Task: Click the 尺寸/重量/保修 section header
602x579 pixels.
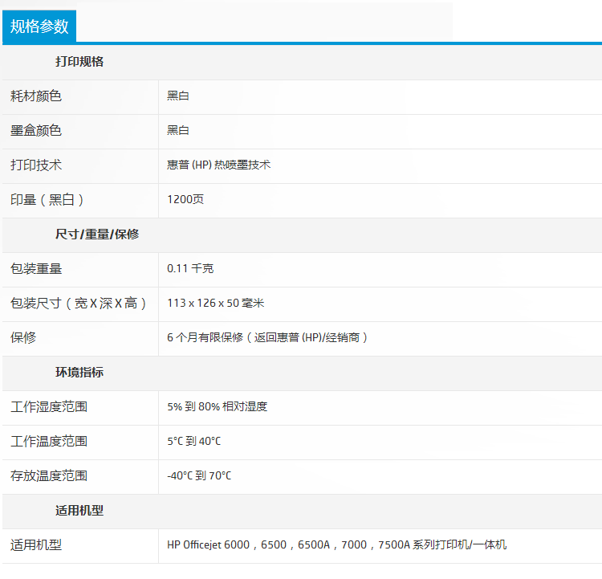Action: [x=97, y=234]
